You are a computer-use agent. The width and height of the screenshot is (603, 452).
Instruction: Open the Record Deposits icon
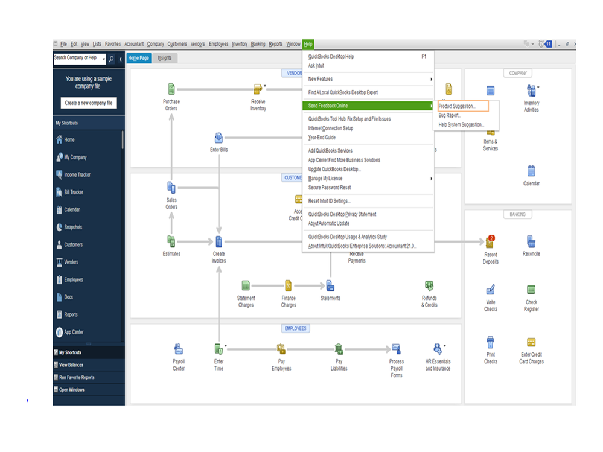pyautogui.click(x=490, y=242)
